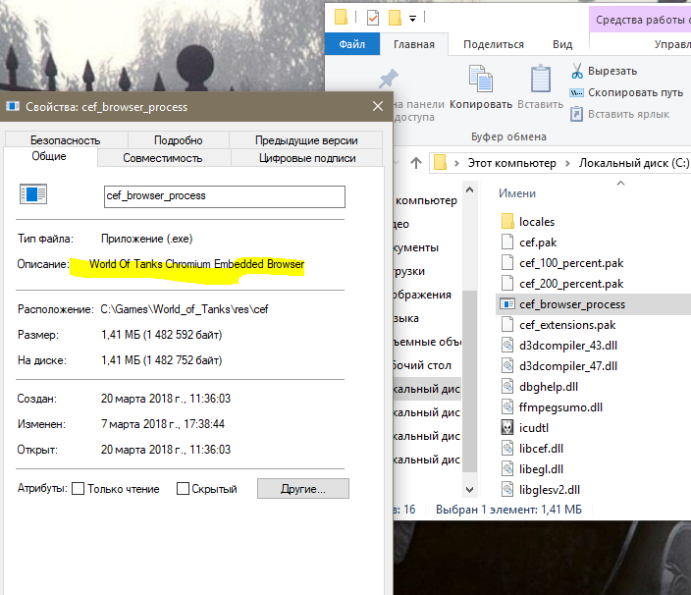
Task: Click the Cut scissors icon in Explorer ribbon
Action: pos(577,71)
